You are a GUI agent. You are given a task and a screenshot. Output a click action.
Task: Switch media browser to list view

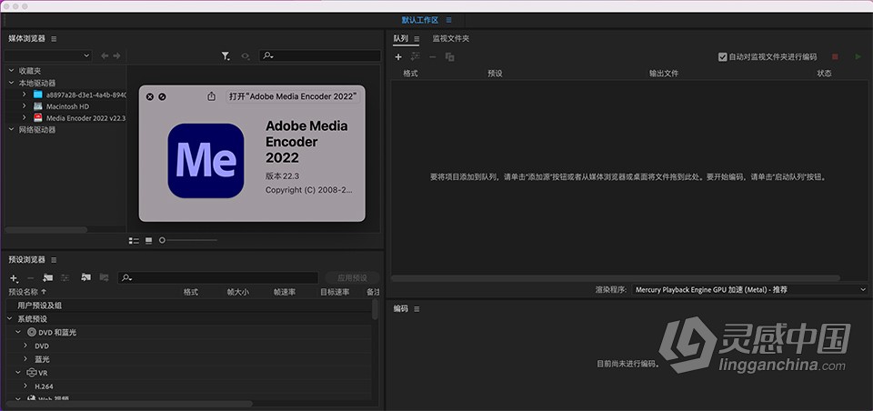tap(134, 241)
